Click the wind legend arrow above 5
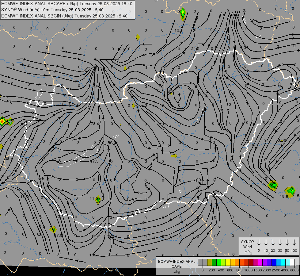Image resolution: width=300 pixels, height=276 pixels. (259, 243)
